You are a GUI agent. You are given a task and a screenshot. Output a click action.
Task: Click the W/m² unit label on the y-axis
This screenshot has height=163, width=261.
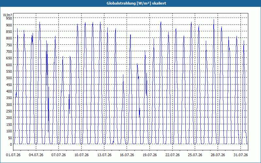tap(8, 15)
